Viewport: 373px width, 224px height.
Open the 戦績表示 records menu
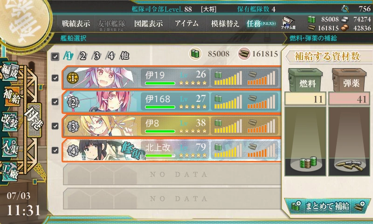coord(76,23)
